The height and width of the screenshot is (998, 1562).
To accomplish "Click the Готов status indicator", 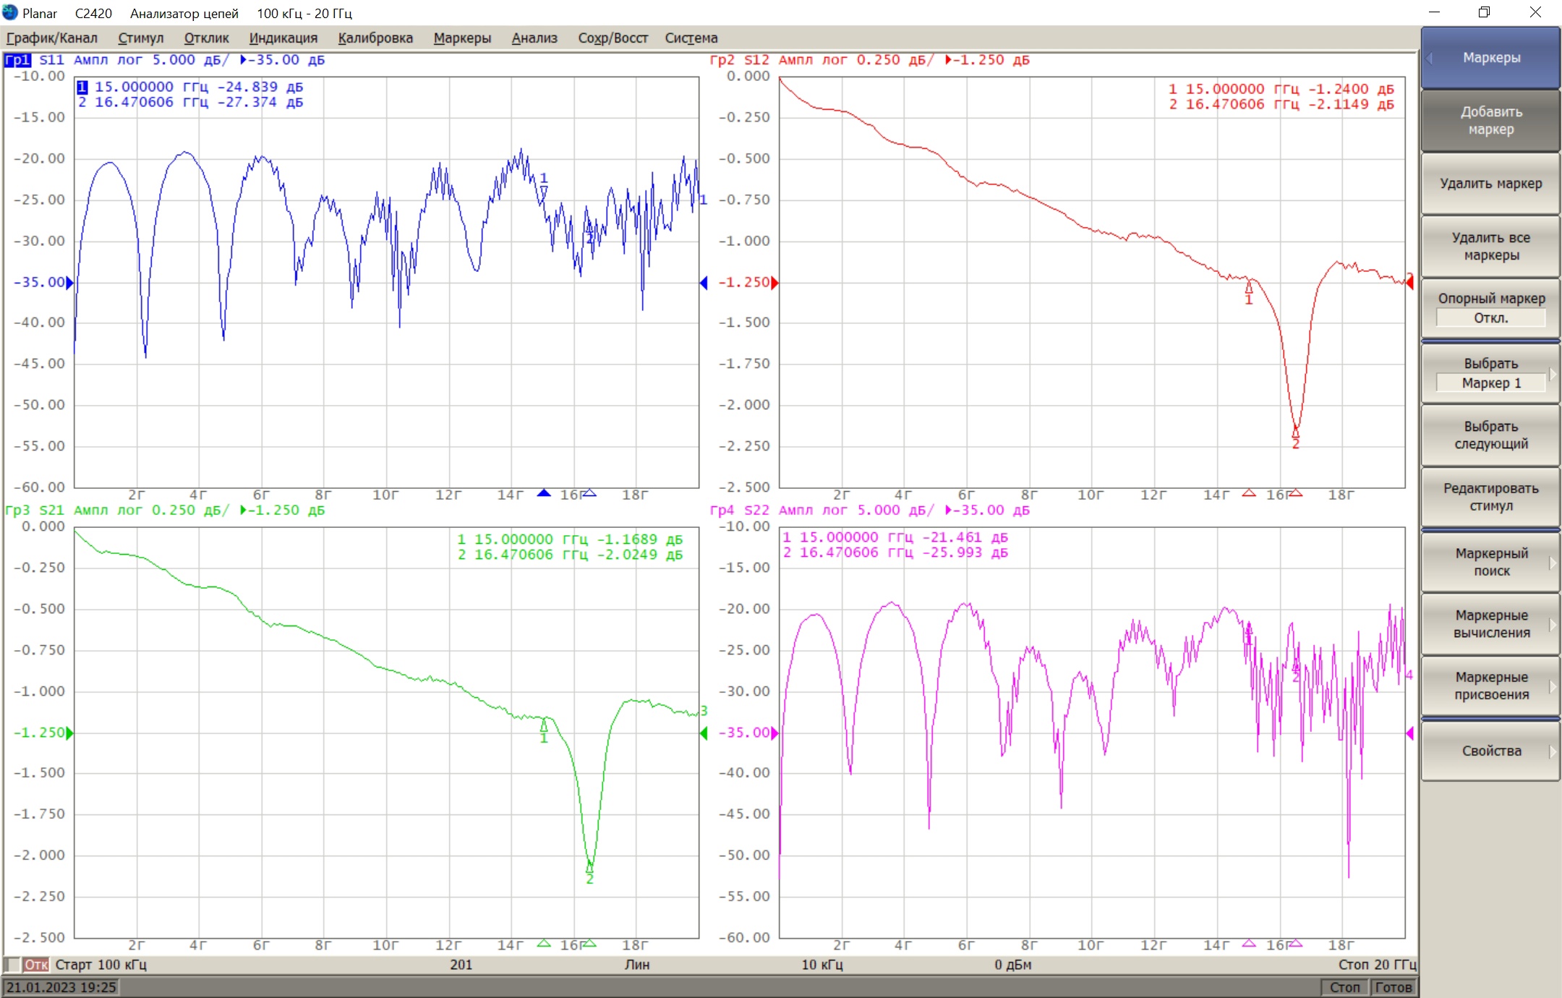I will point(1394,988).
